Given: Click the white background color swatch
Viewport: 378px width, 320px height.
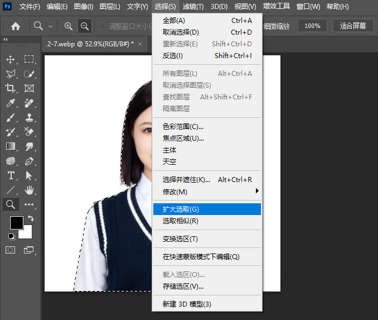Looking at the screenshot, I should 27,233.
